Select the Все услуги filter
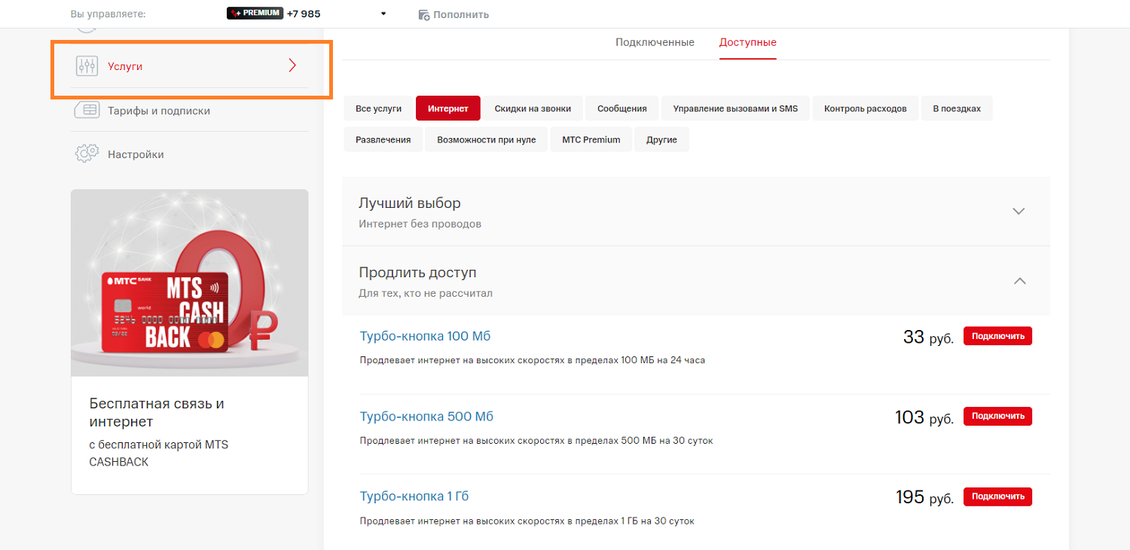This screenshot has height=550, width=1130. (377, 108)
